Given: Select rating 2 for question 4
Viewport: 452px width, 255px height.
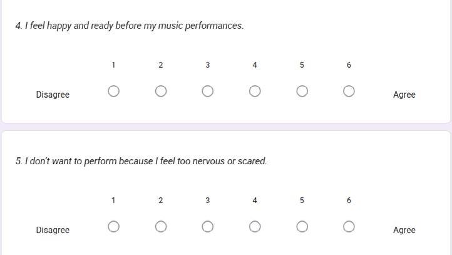Looking at the screenshot, I should point(161,91).
